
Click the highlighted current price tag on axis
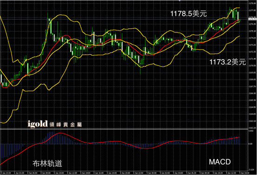pos(252,19)
